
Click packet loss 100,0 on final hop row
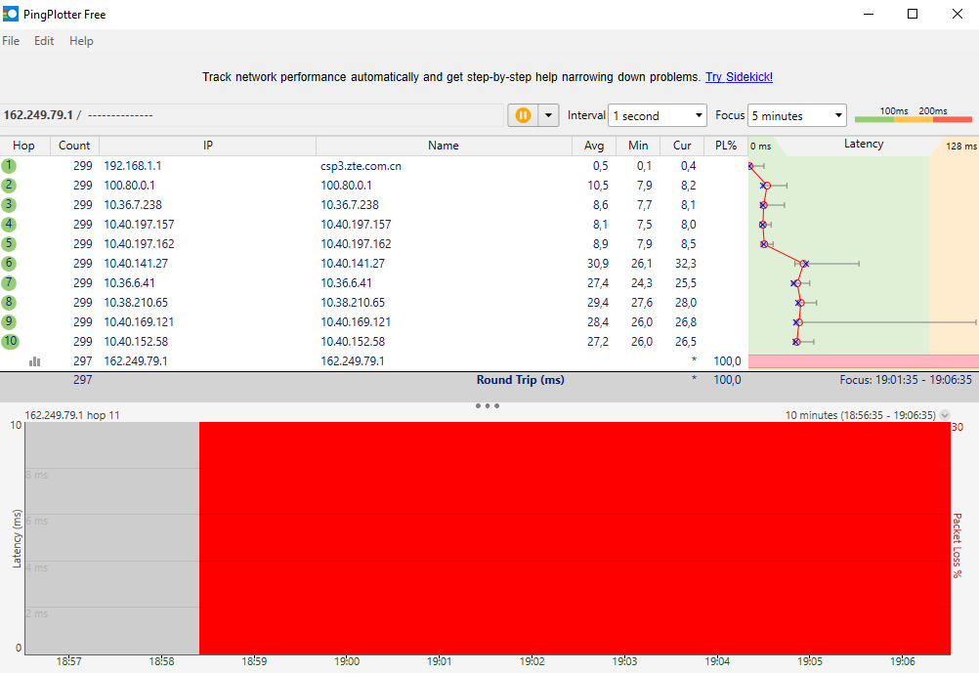[727, 360]
